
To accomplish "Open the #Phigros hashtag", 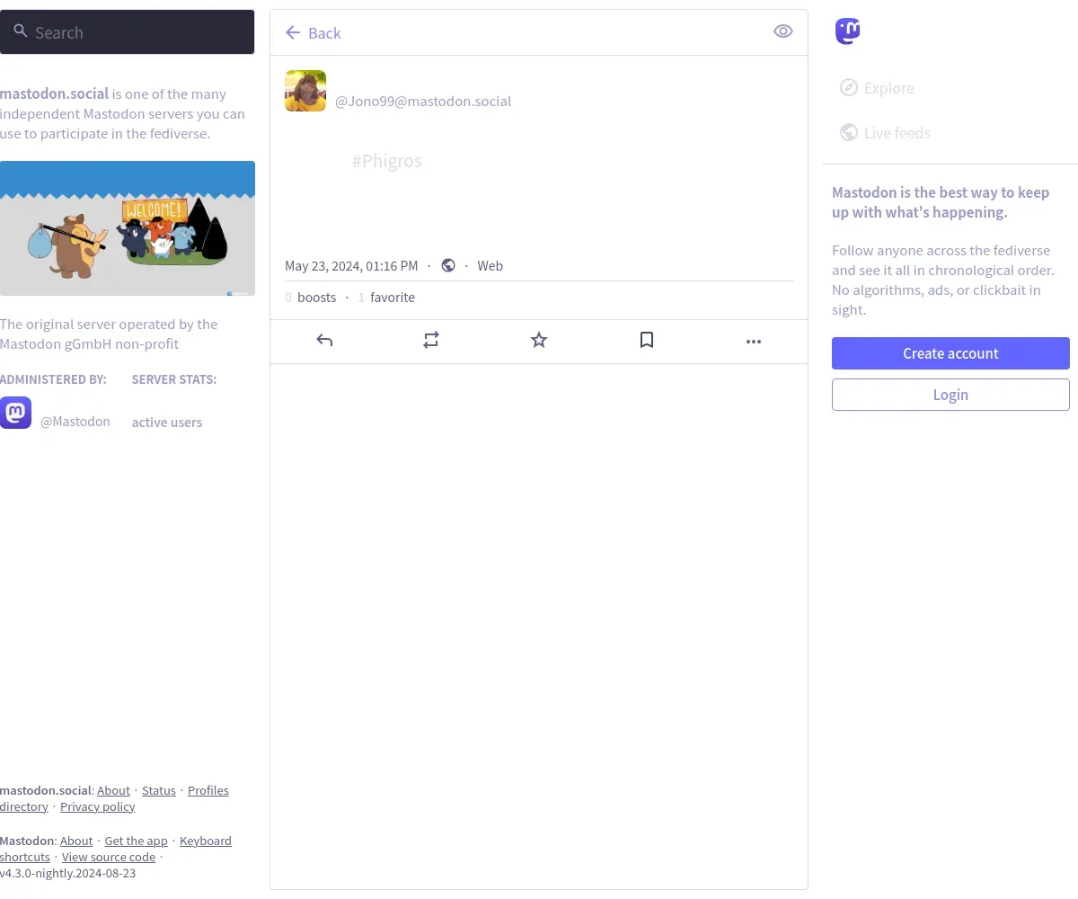I will 387,161.
